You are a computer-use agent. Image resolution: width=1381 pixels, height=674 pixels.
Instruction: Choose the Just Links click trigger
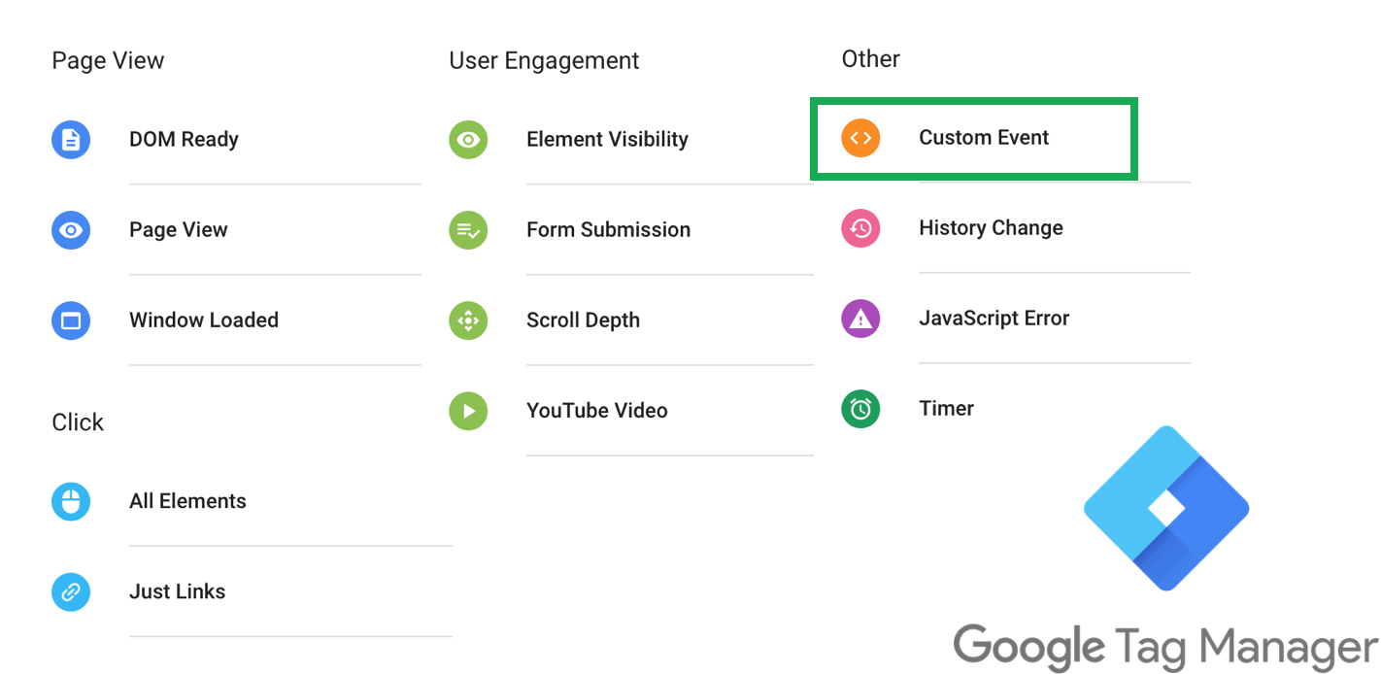tap(177, 591)
